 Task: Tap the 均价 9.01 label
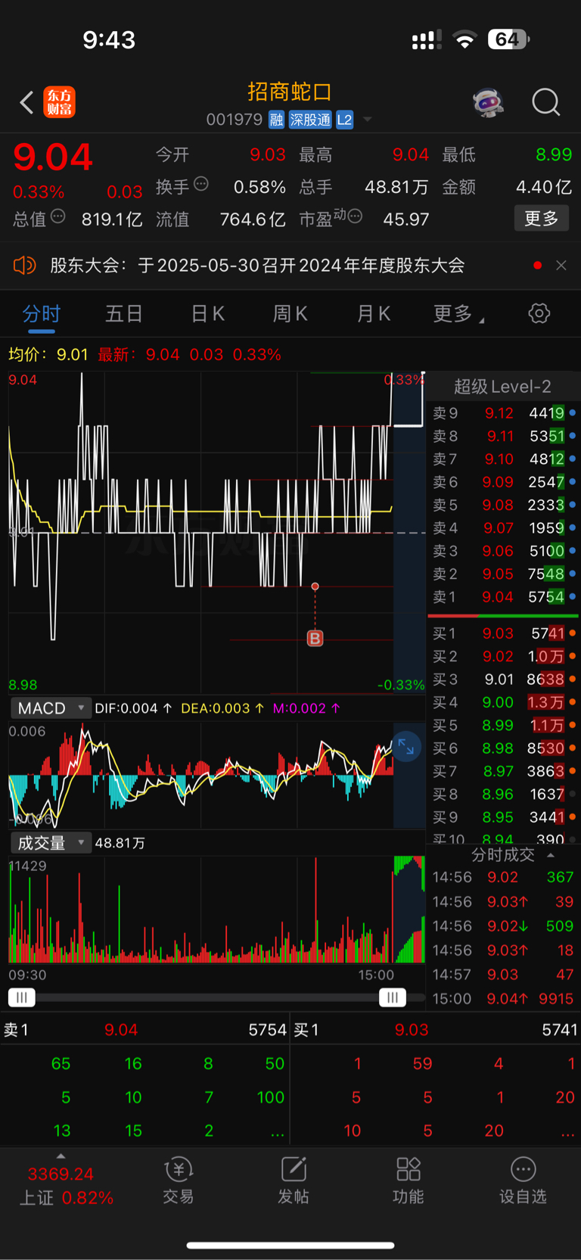coord(48,354)
